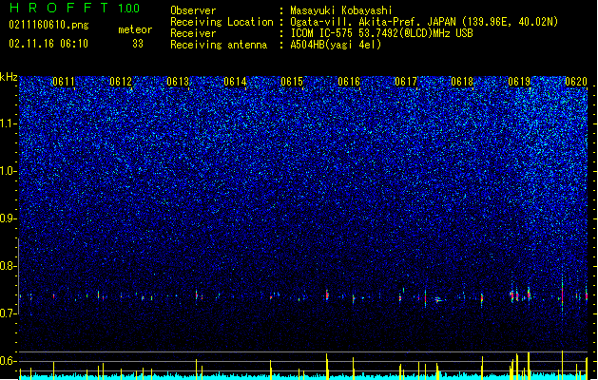Image resolution: width=598 pixels, height=380 pixels.
Task: Click the 0619 time marker
Action: (519, 82)
